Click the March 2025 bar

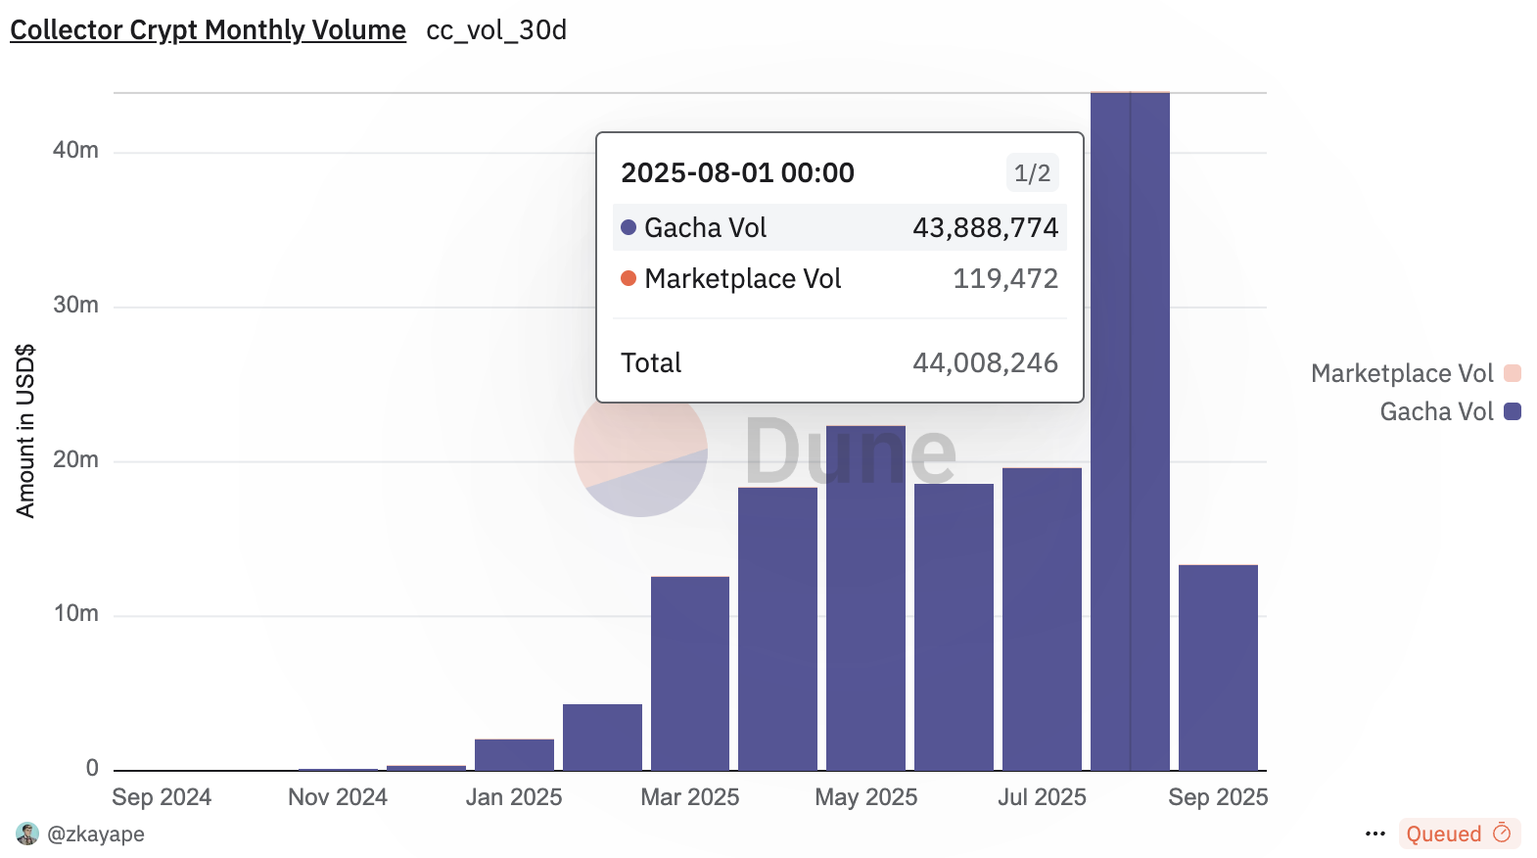[x=690, y=674]
